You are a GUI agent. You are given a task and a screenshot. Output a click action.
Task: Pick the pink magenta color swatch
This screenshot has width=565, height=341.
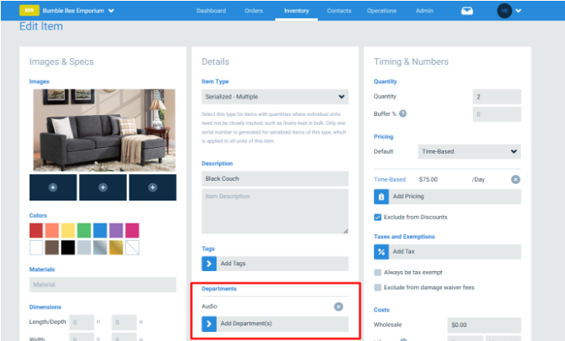pyautogui.click(x=133, y=230)
